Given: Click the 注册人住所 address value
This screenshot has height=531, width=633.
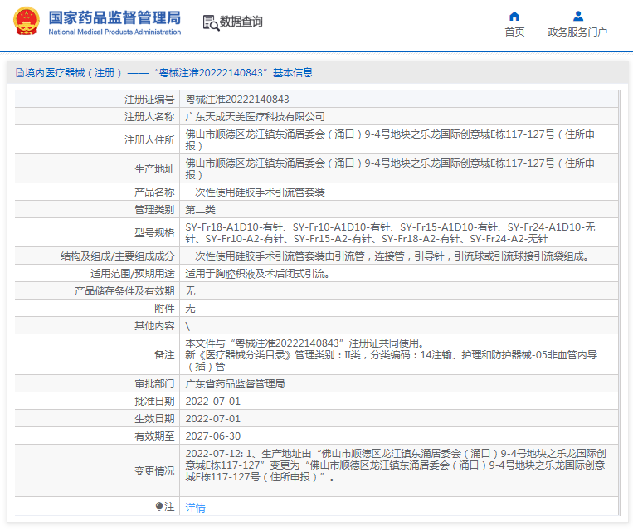Looking at the screenshot, I should [x=390, y=139].
